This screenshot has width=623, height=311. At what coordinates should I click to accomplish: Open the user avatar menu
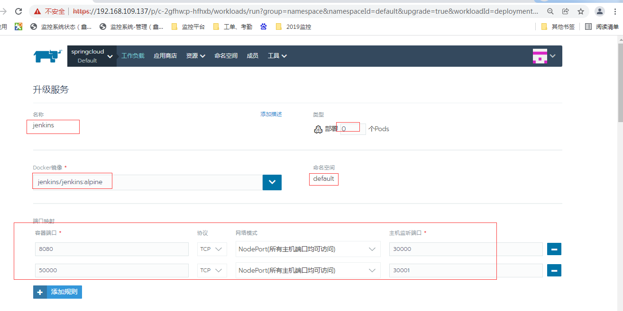[x=540, y=56]
